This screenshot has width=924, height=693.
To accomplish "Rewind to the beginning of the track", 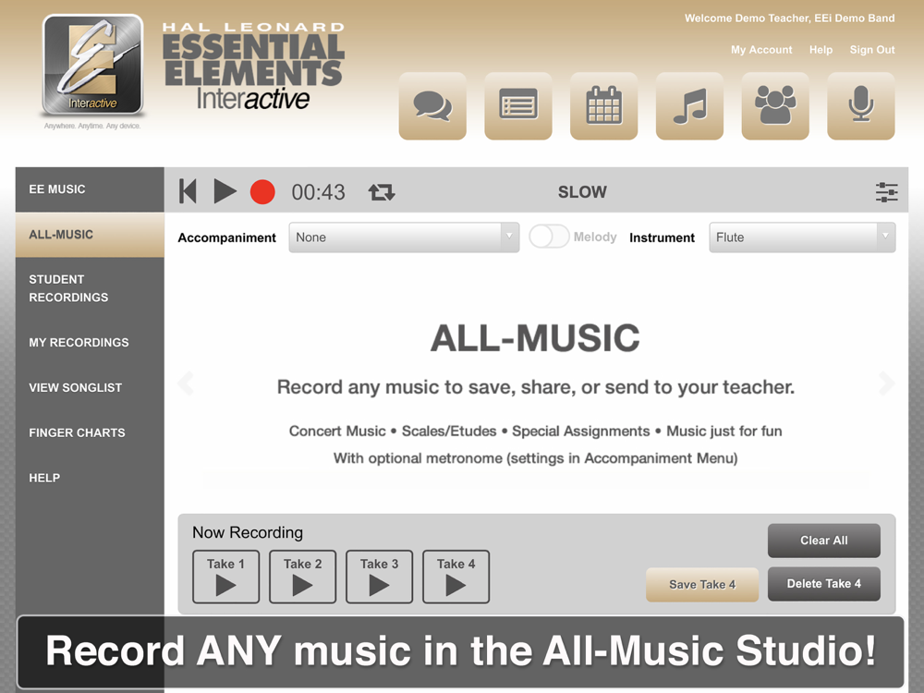I will click(x=188, y=191).
